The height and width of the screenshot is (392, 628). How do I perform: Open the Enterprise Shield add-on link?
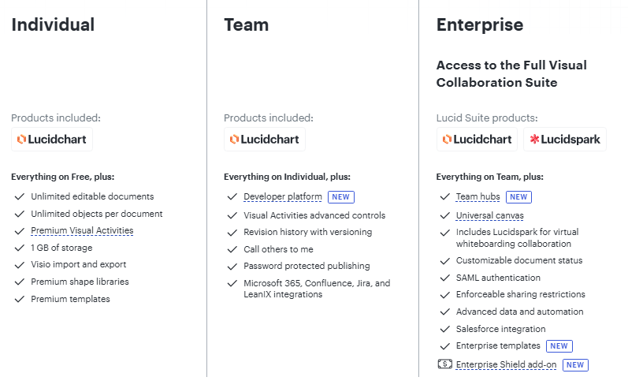pos(506,364)
